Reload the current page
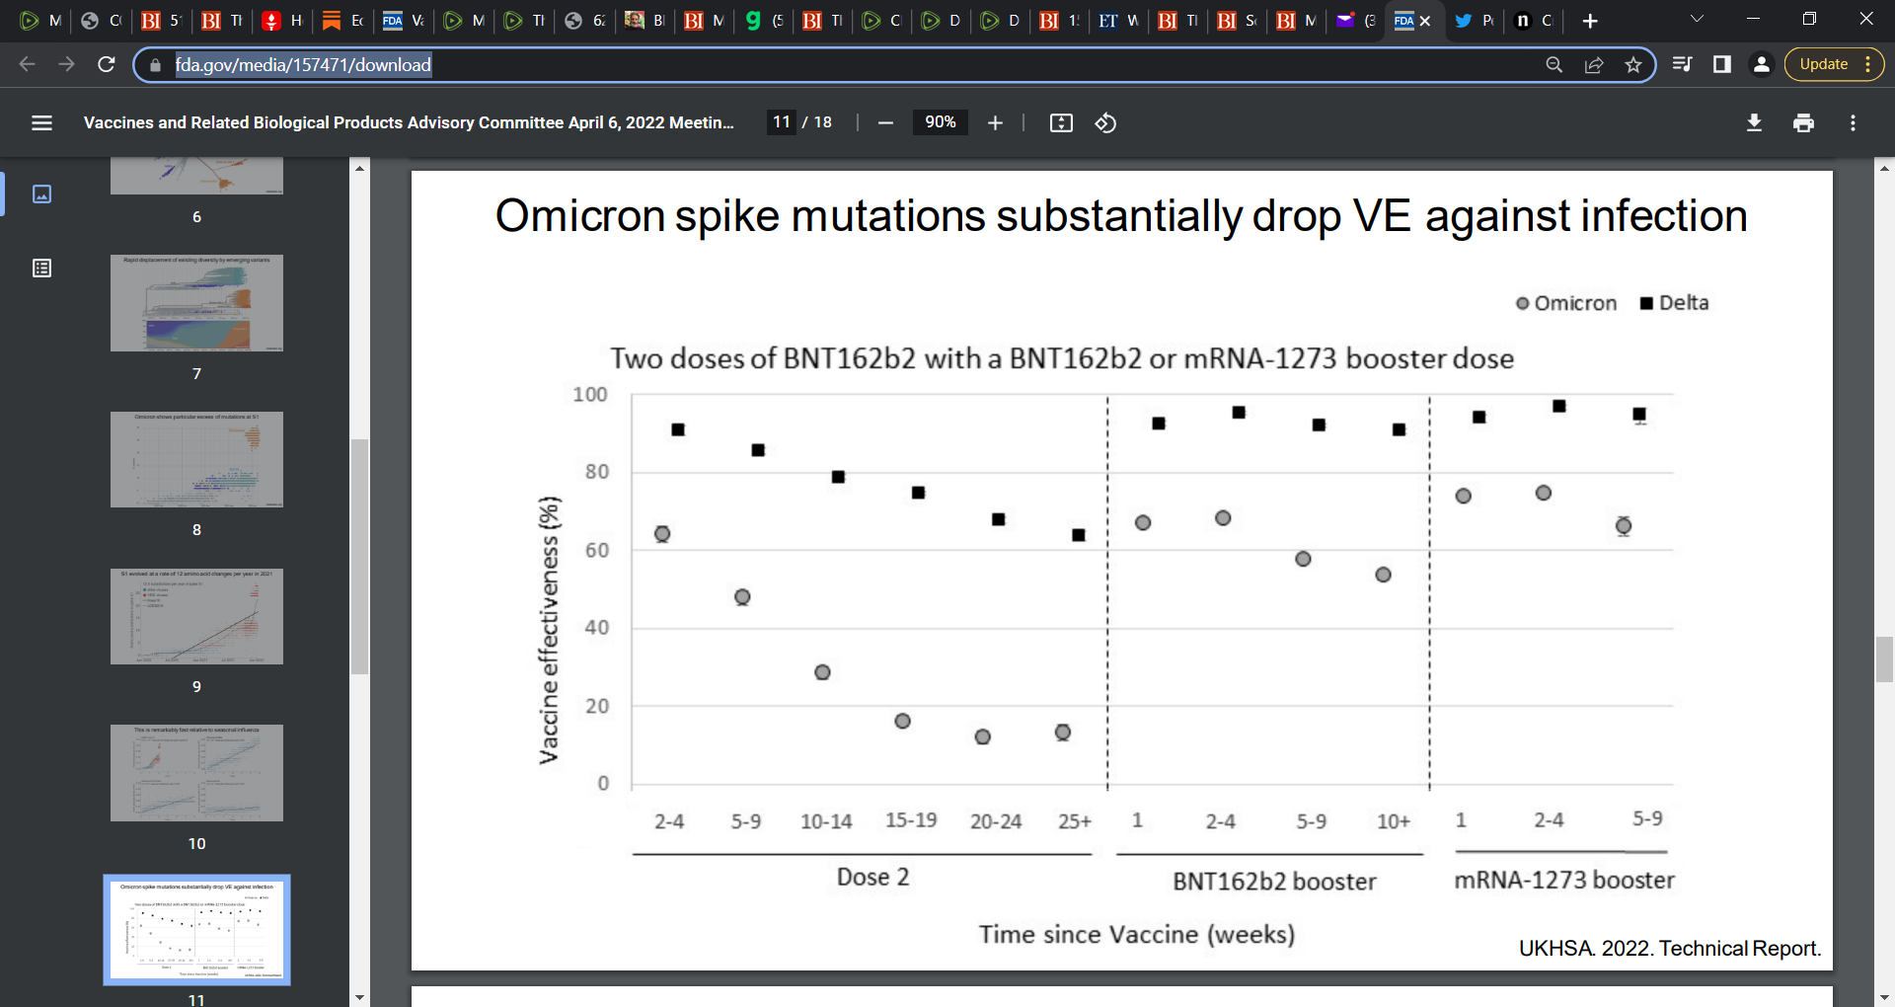Screen dimensions: 1895x1007 tap(107, 64)
